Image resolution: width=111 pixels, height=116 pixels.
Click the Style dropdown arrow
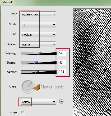[54, 14]
